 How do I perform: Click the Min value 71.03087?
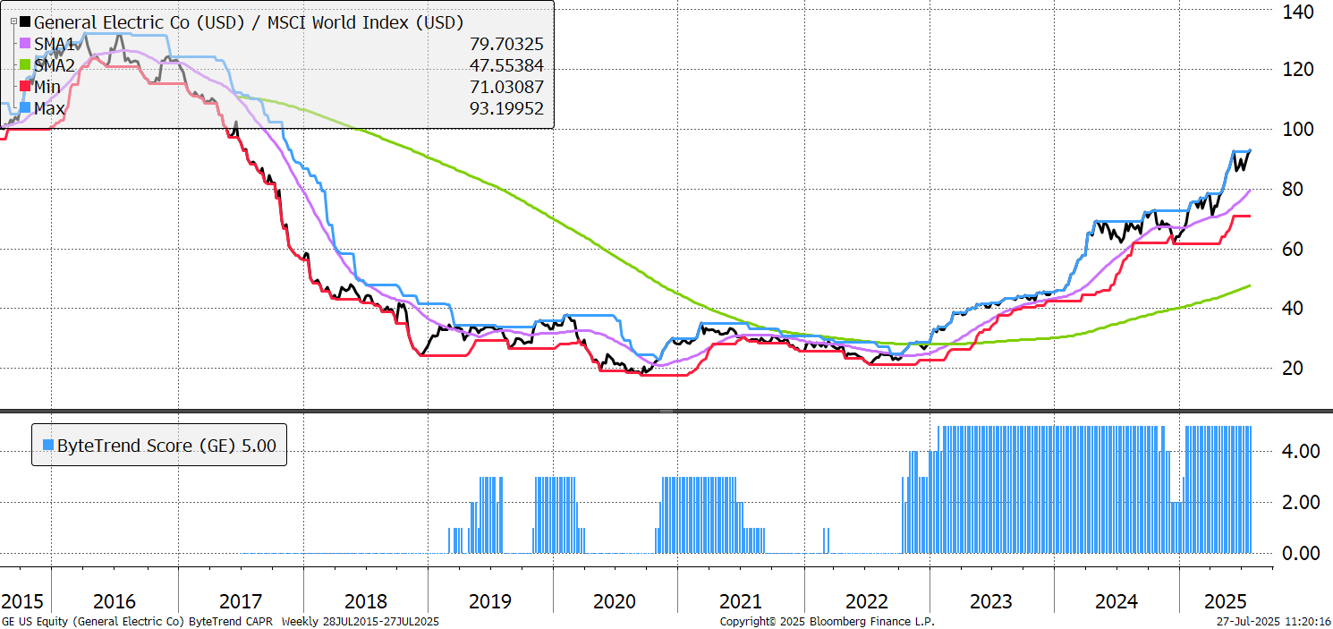pyautogui.click(x=506, y=87)
